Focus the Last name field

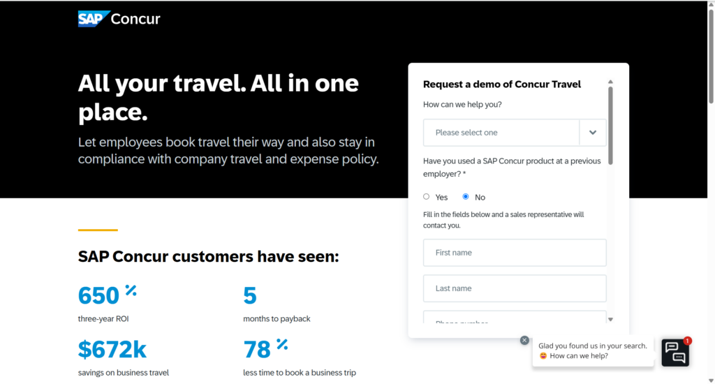coord(515,288)
